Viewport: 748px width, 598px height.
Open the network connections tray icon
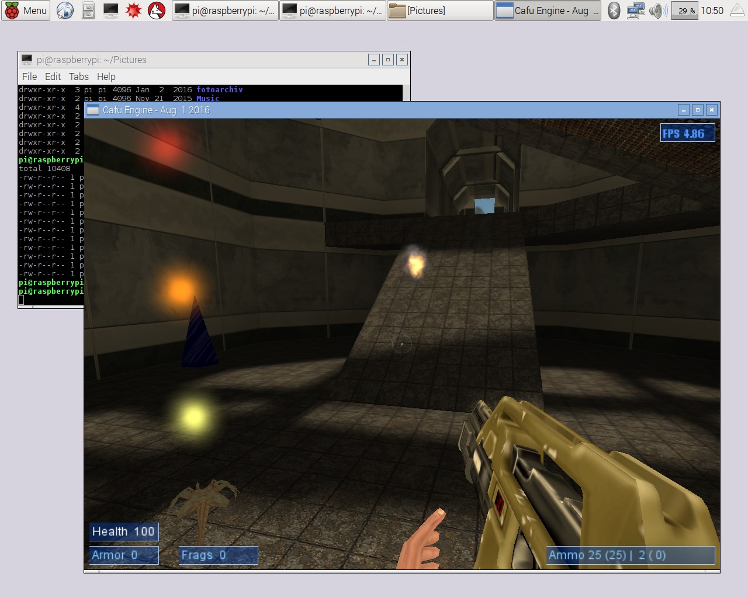[x=635, y=11]
